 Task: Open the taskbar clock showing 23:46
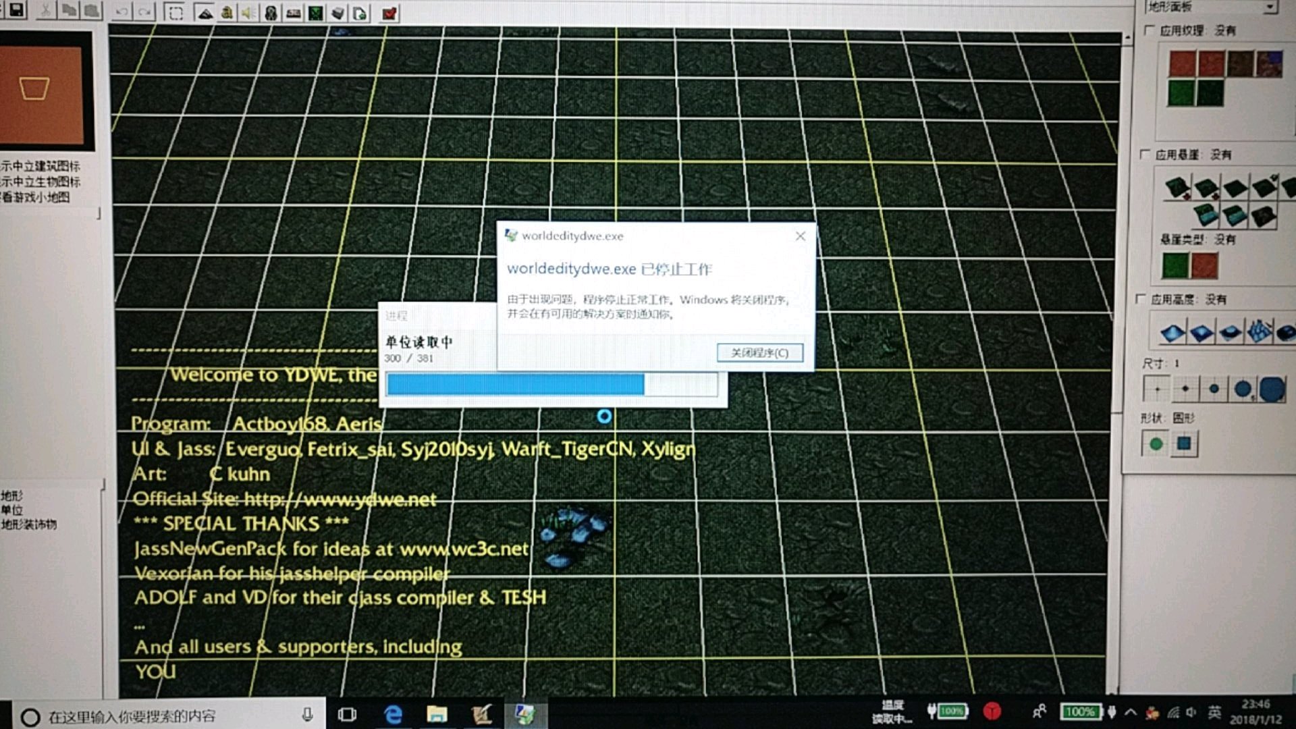point(1255,712)
